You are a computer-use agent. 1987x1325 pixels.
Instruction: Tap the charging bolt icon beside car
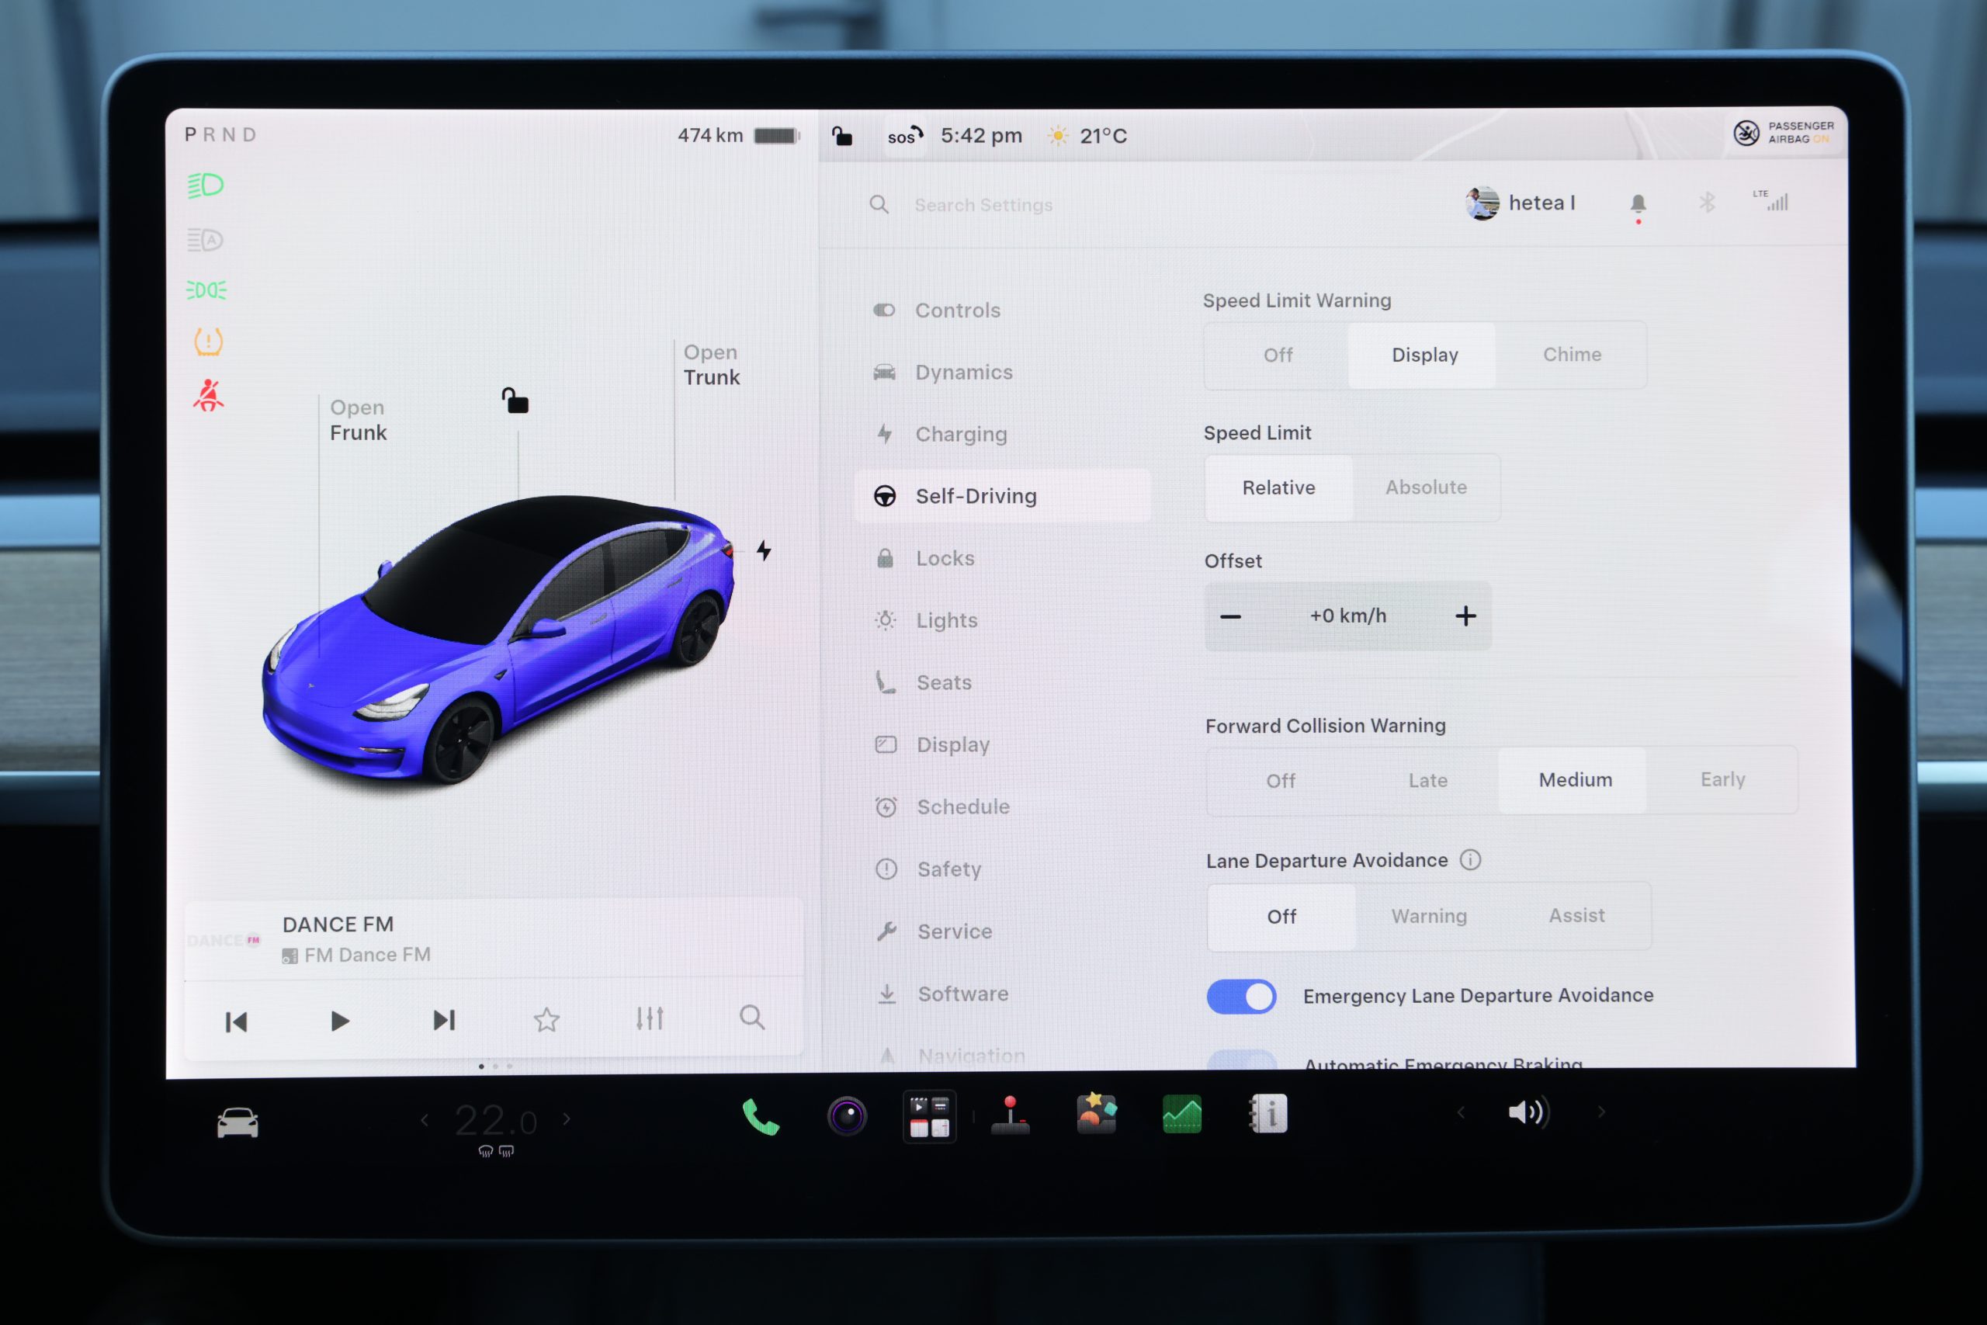tap(764, 551)
